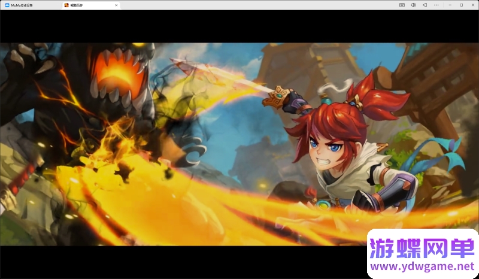The height and width of the screenshot is (279, 479).
Task: Click the black letterbox bar above the video
Action: click(x=239, y=26)
